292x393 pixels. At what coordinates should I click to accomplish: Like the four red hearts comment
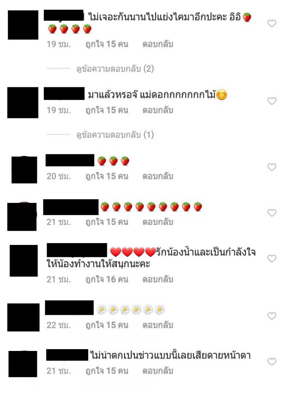pos(272,258)
